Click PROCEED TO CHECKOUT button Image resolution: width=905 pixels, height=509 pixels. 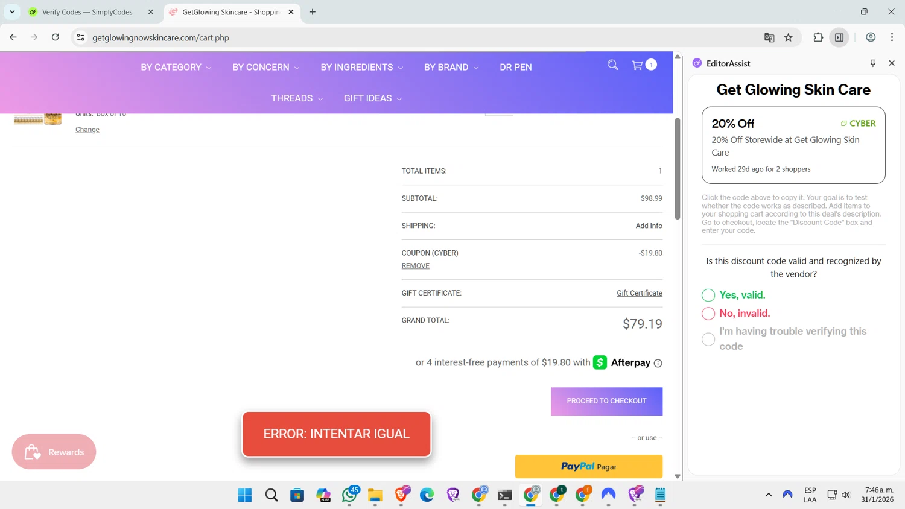tap(606, 401)
